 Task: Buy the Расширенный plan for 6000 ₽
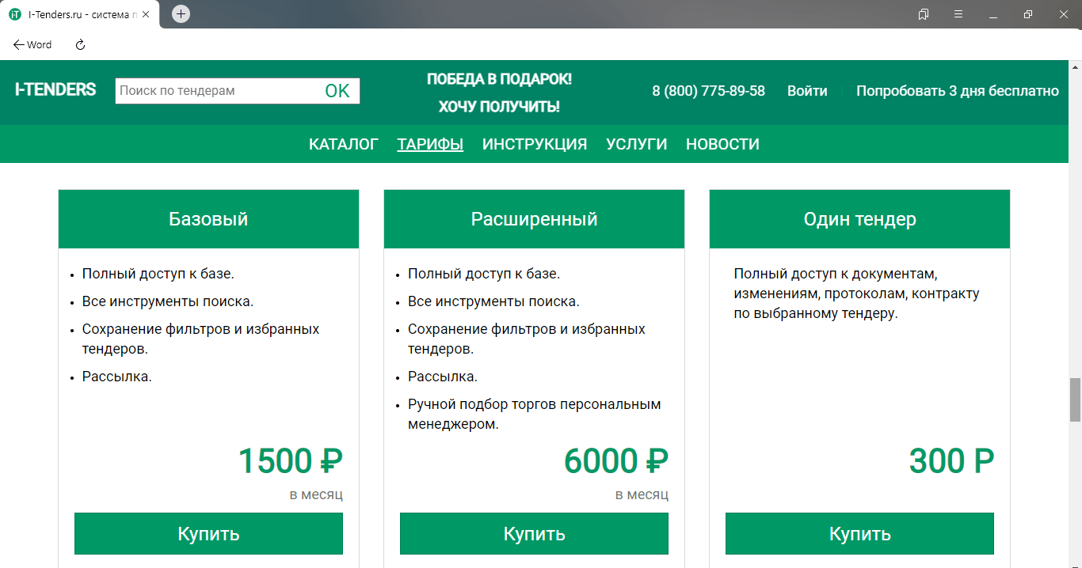coord(535,534)
